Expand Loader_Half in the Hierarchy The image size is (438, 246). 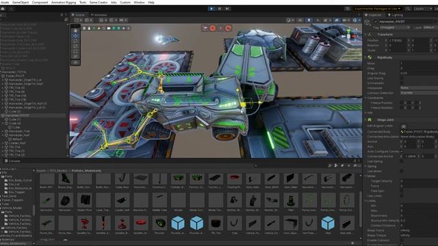click(x=3, y=143)
